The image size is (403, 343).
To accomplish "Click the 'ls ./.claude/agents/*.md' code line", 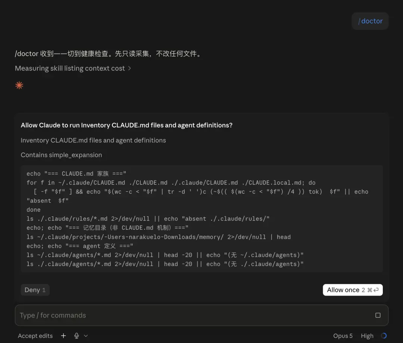I will point(165,264).
